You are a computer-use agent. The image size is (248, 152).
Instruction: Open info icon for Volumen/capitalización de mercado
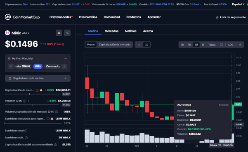tap(57, 112)
